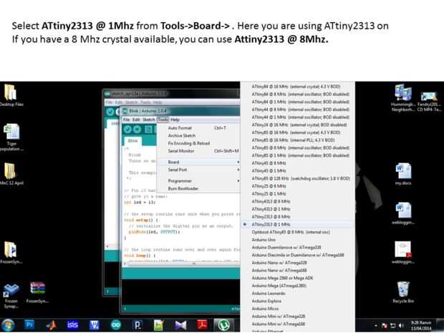Open Serial Monitor from Tools menu
The width and height of the screenshot is (444, 333).
pos(199,151)
